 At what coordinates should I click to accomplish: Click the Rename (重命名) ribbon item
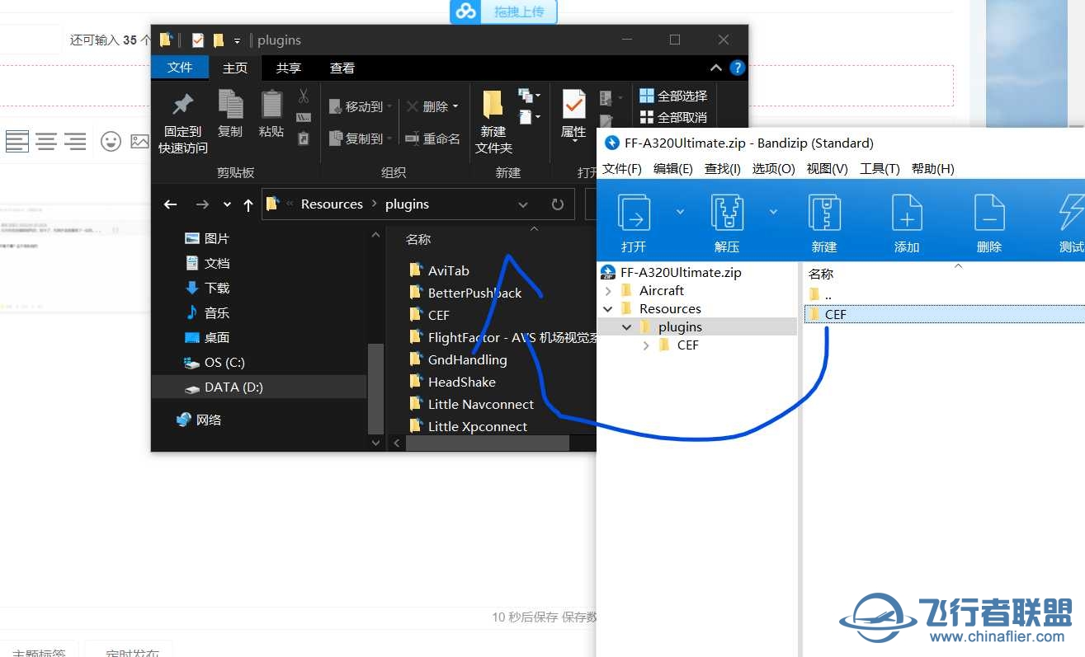click(x=432, y=138)
